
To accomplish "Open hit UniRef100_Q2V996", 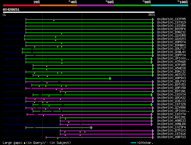I will pos(171,108).
